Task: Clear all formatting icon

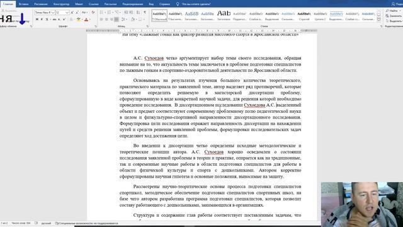Action: coord(93,13)
